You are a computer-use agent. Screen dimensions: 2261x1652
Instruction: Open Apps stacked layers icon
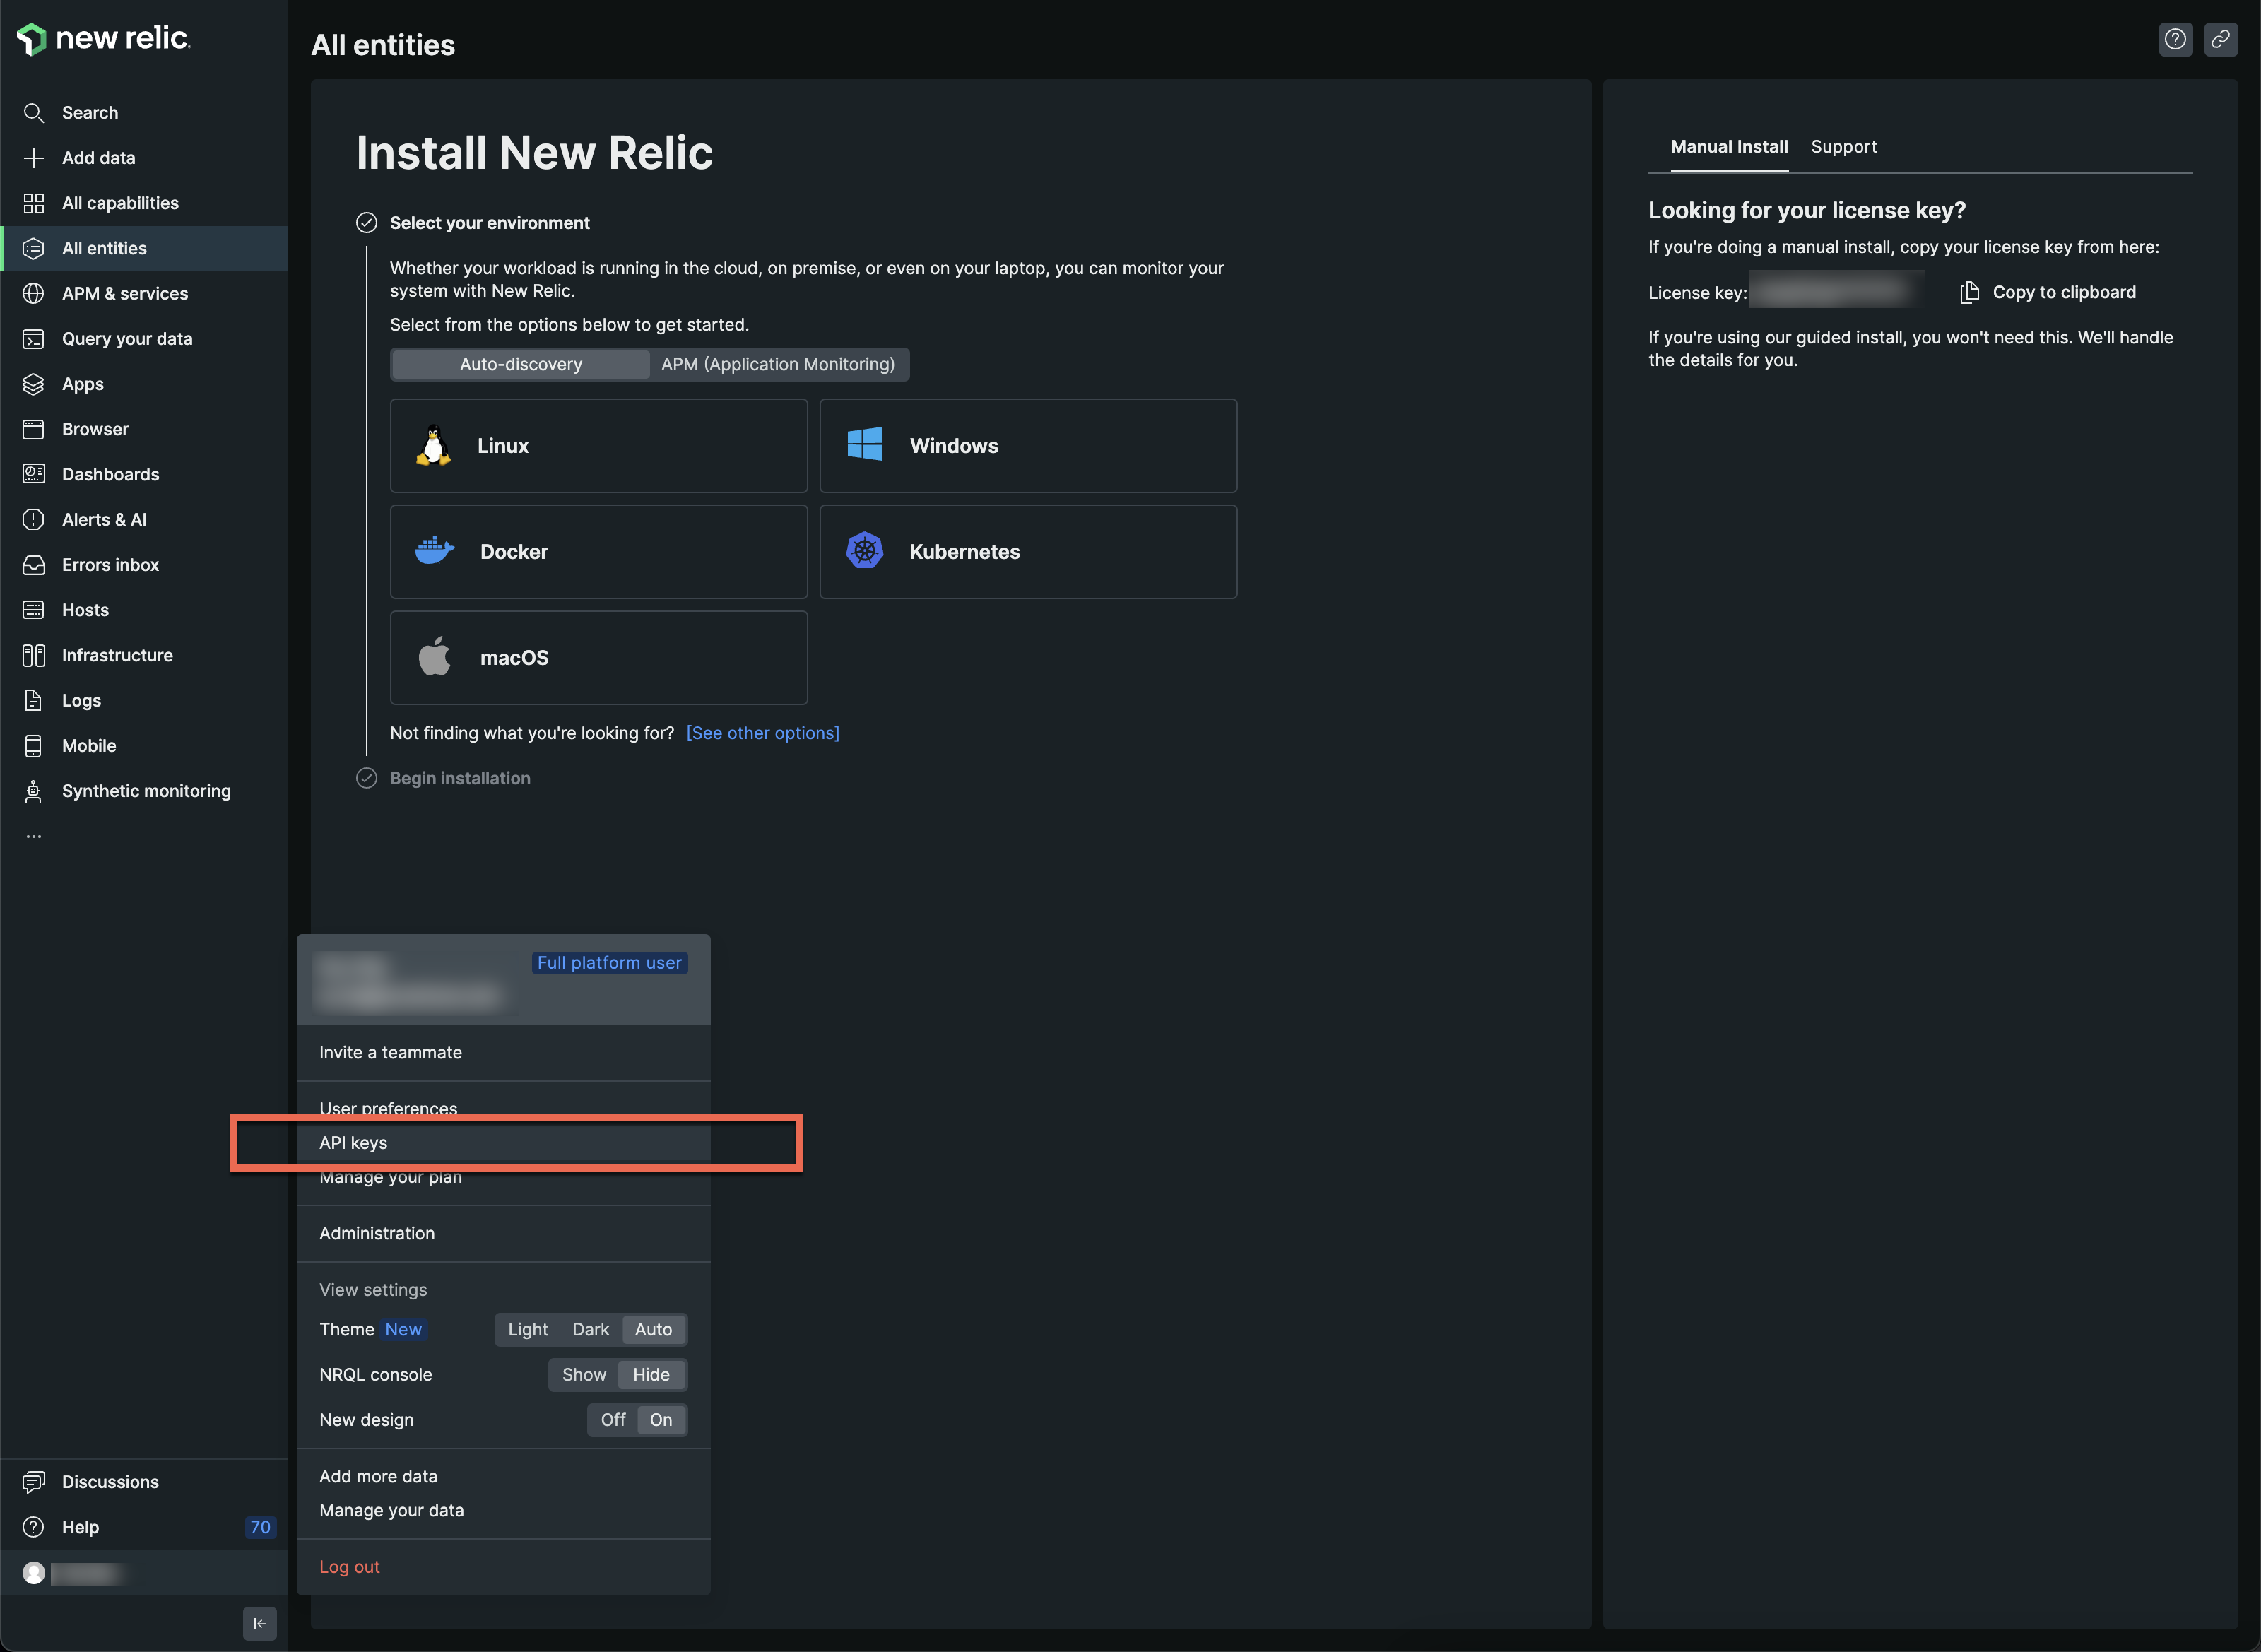pyautogui.click(x=33, y=384)
